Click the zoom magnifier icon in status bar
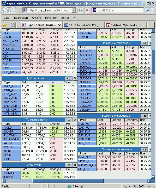The width and height of the screenshot is (156, 188). 135,186
